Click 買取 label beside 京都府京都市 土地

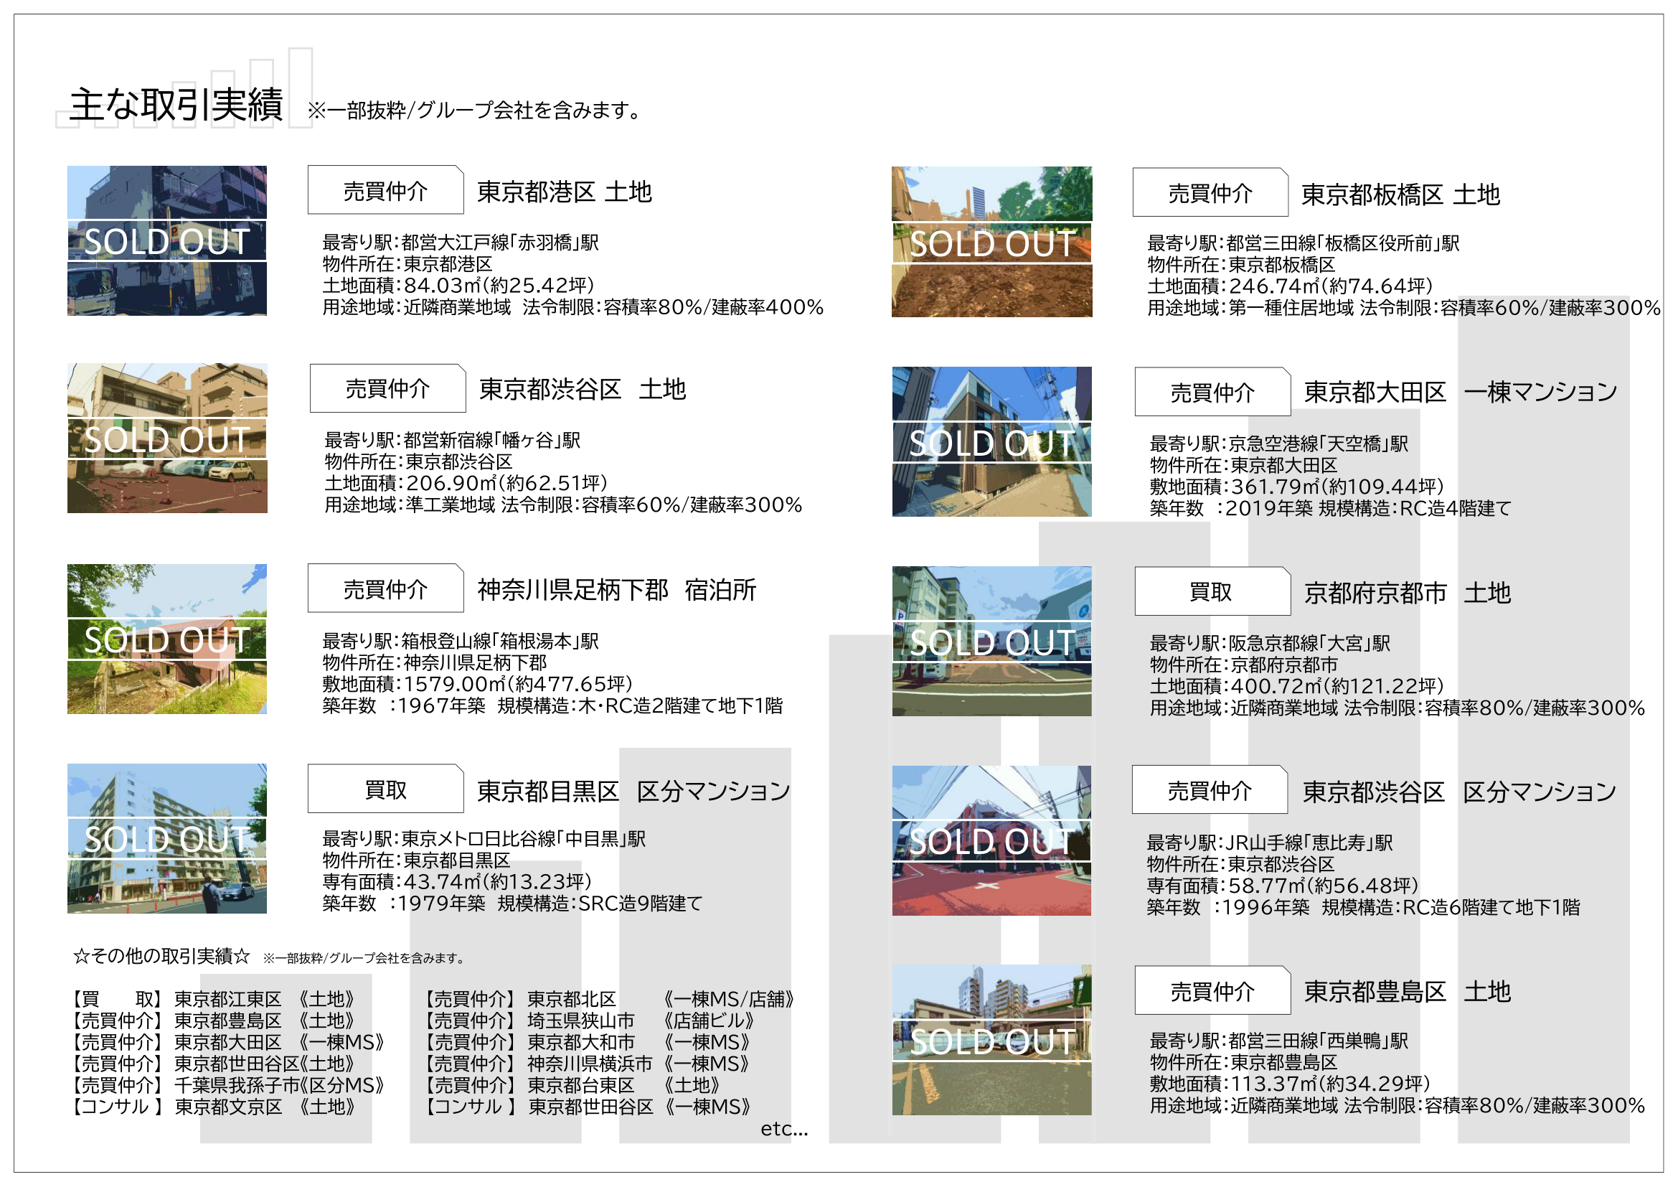coord(1212,591)
